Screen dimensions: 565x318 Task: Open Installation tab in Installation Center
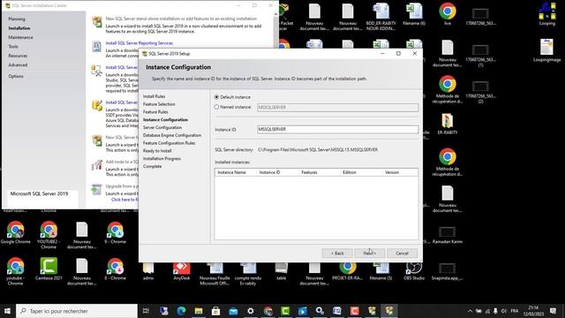pos(19,28)
